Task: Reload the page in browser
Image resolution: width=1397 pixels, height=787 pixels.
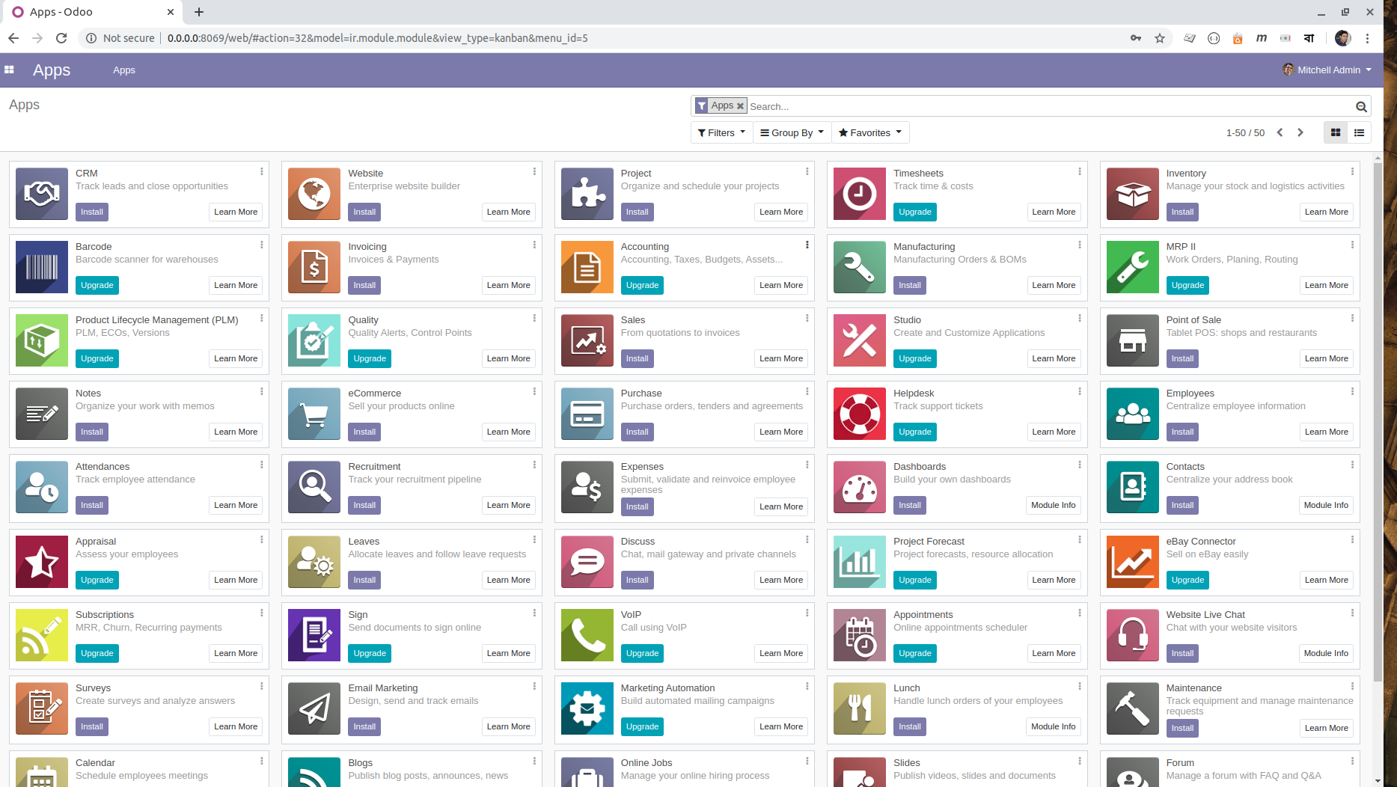Action: [61, 38]
